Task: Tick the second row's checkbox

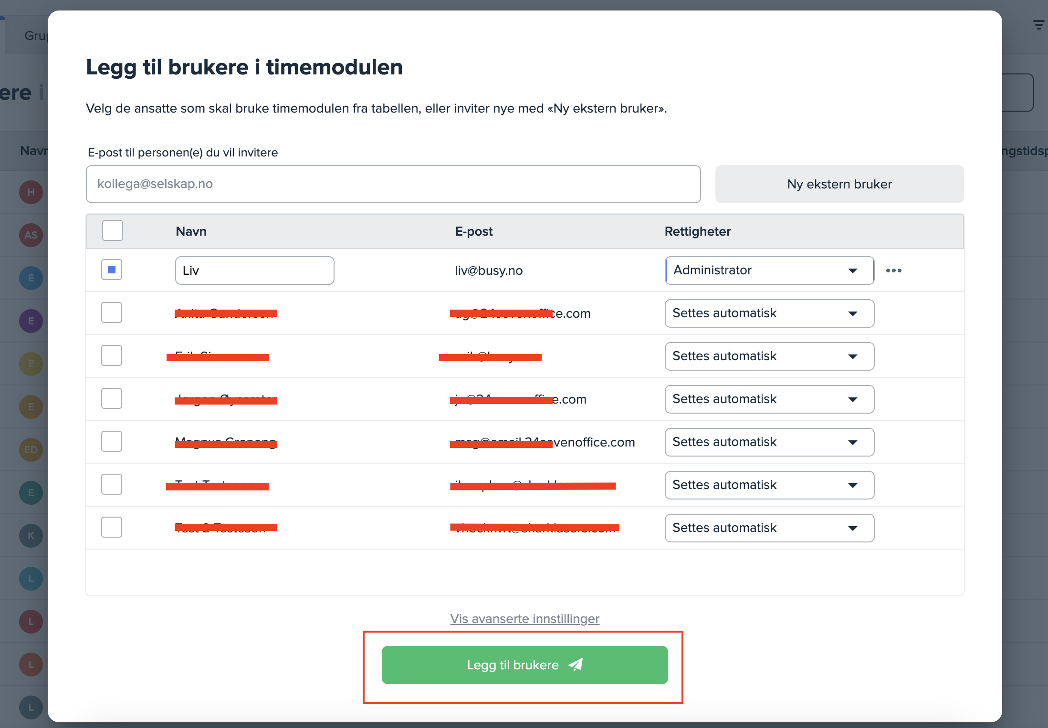Action: tap(112, 312)
